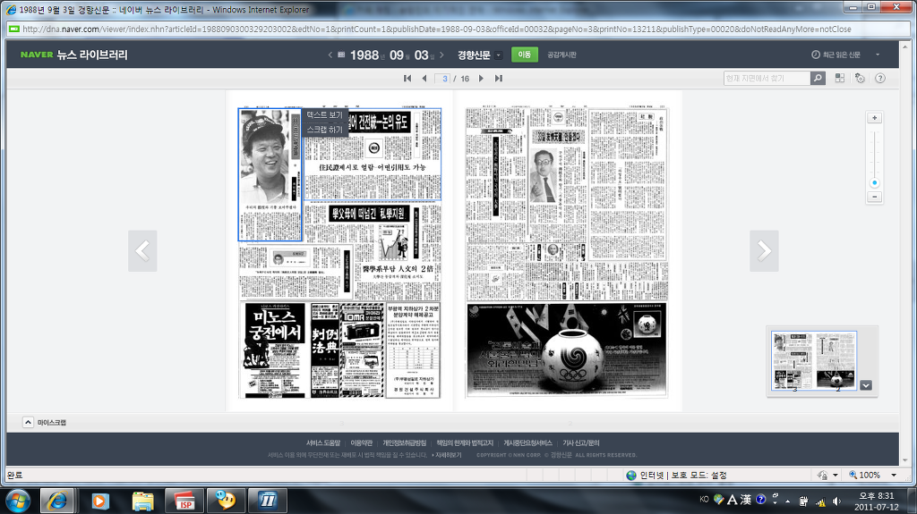
Task: Click the clock showing 오후 8:31
Action: pyautogui.click(x=876, y=495)
